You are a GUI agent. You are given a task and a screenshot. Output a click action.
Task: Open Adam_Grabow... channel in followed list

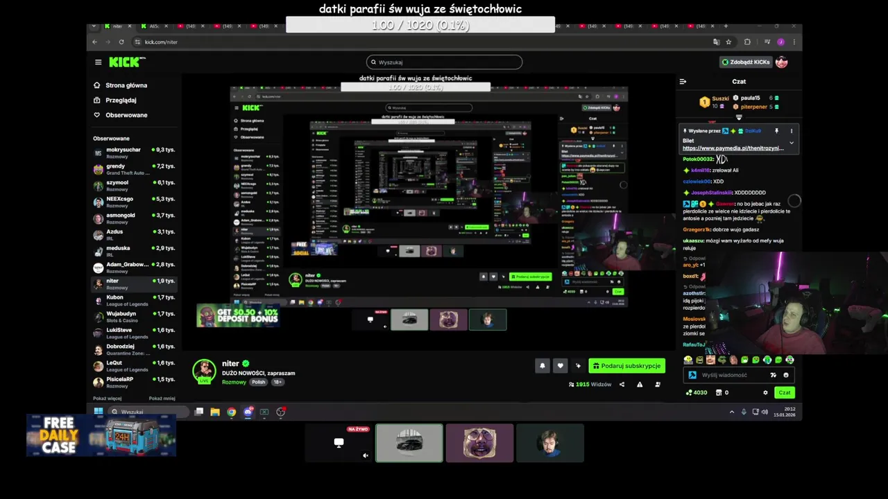(x=135, y=268)
